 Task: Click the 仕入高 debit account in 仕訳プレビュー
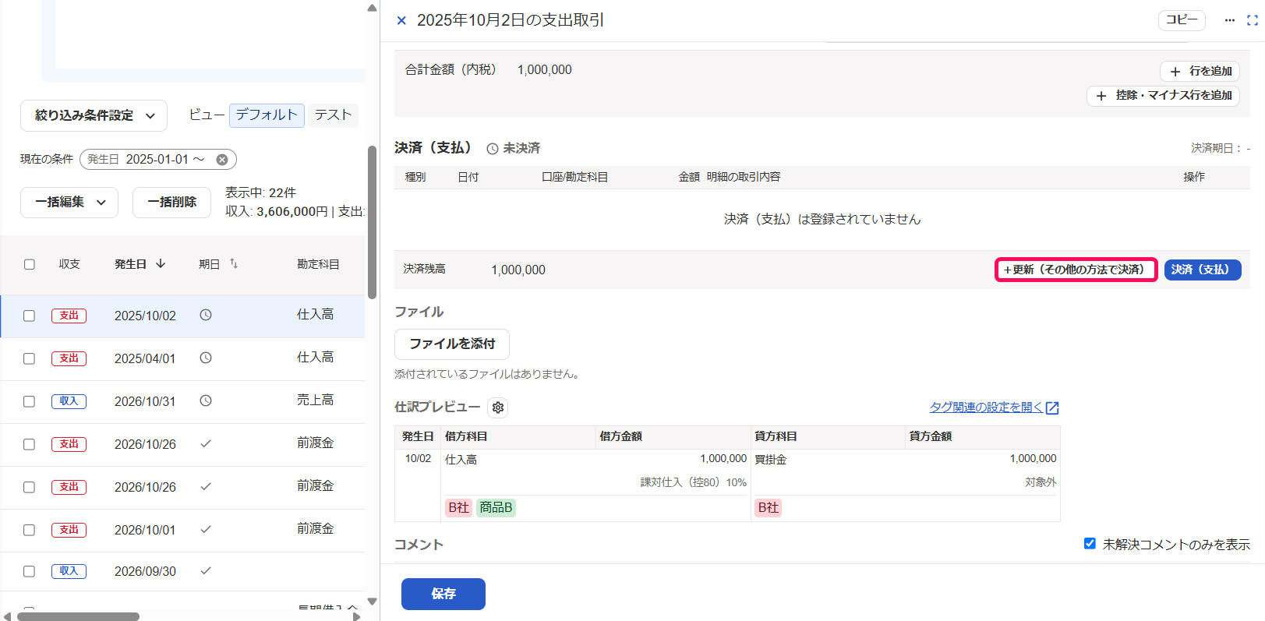(x=461, y=460)
